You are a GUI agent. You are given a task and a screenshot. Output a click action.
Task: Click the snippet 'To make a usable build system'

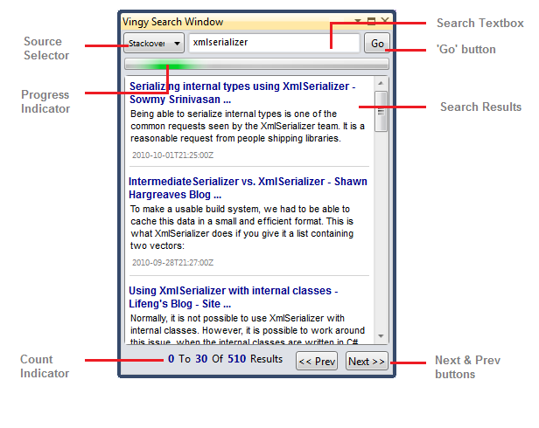242,227
